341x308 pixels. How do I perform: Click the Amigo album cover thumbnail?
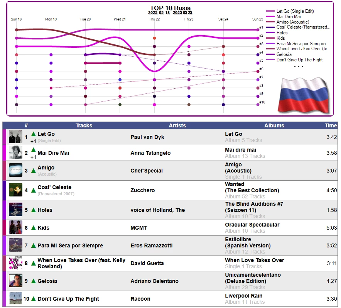click(15, 170)
